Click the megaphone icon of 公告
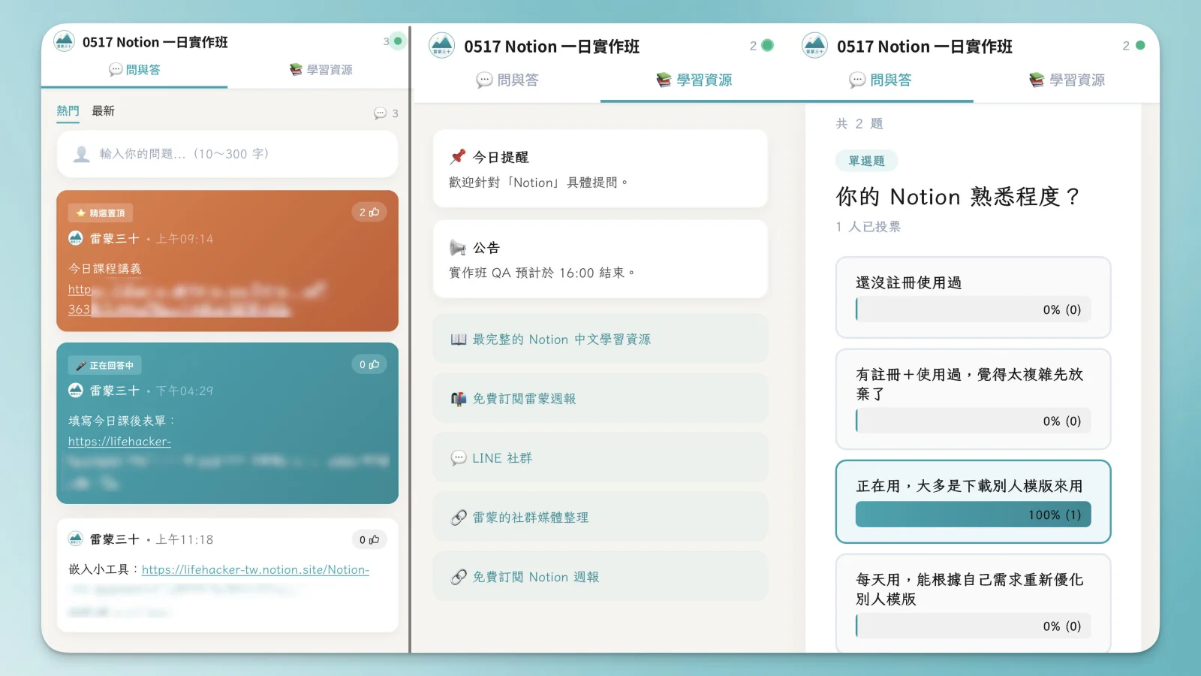The image size is (1201, 676). 458,247
